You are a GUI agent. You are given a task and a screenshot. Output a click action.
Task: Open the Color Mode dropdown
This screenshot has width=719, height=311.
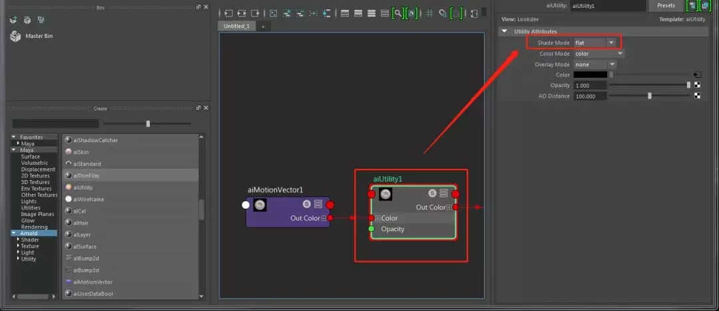pos(599,54)
